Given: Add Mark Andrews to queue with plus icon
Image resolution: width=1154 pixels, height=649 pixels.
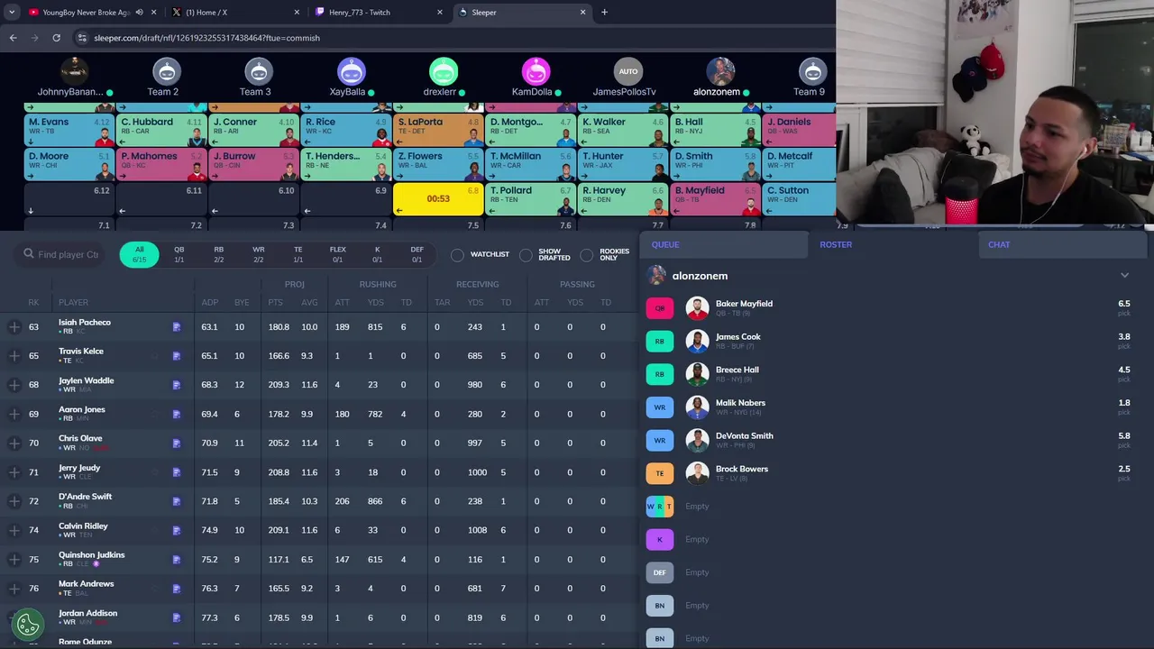Looking at the screenshot, I should click(x=14, y=589).
